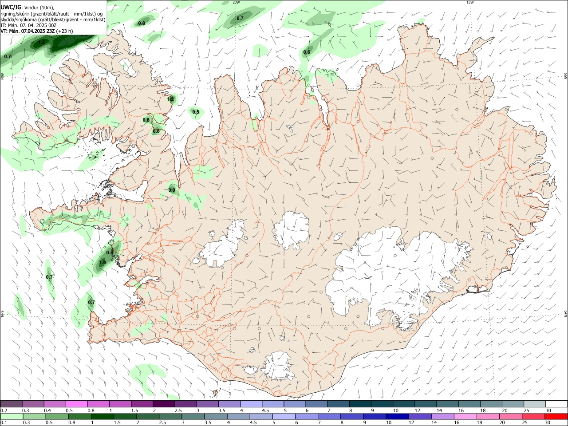Select the bright pink 0.5 snow legend swatch
The width and height of the screenshot is (568, 426).
[77, 404]
